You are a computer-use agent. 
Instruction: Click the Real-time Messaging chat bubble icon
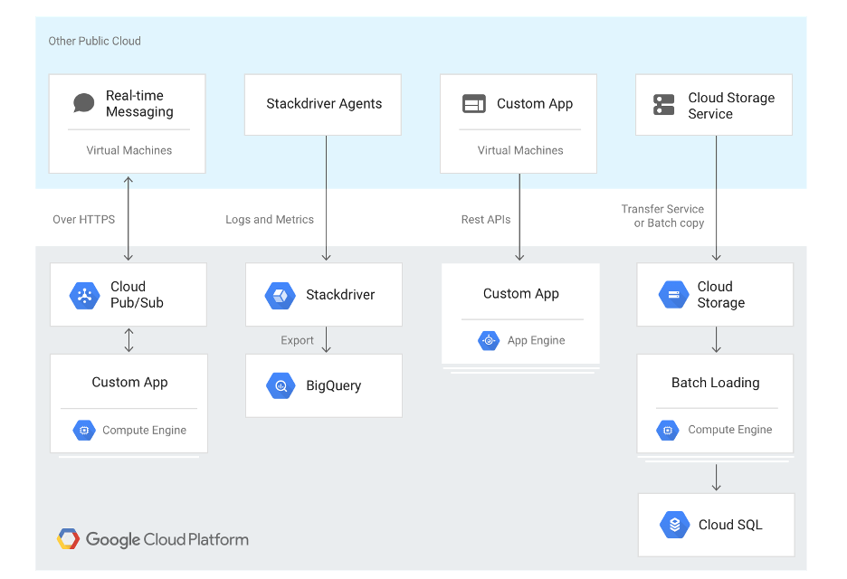83,103
